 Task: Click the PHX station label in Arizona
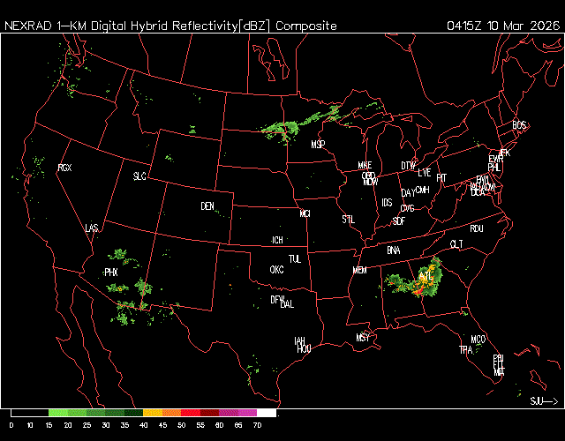111,273
